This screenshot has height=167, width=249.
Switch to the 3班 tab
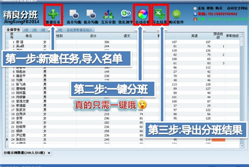pos(43,30)
